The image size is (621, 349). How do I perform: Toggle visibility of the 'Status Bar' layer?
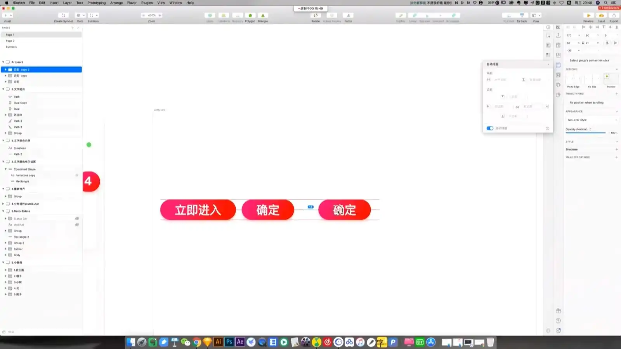77,218
